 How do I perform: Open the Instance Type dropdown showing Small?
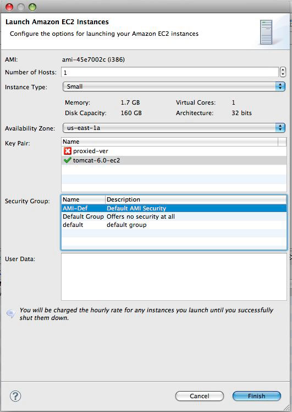click(174, 86)
